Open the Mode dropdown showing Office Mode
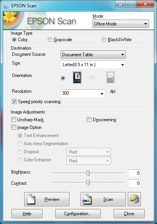 point(121,24)
